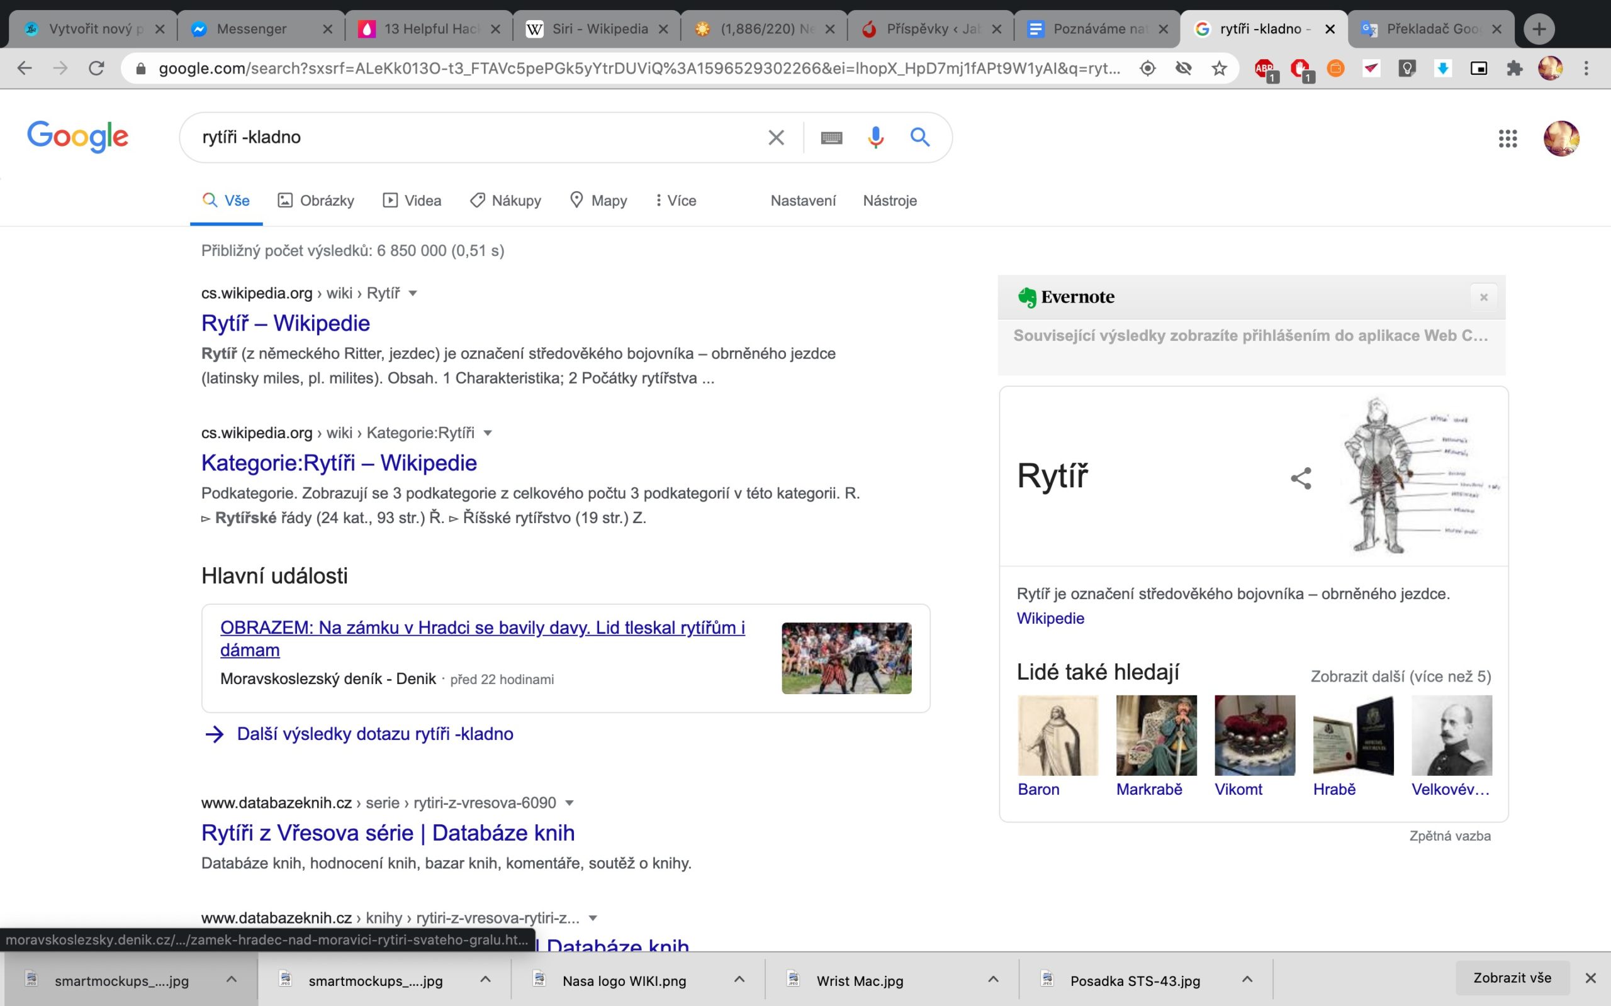Open the on-screen keyboard input icon

(x=831, y=137)
